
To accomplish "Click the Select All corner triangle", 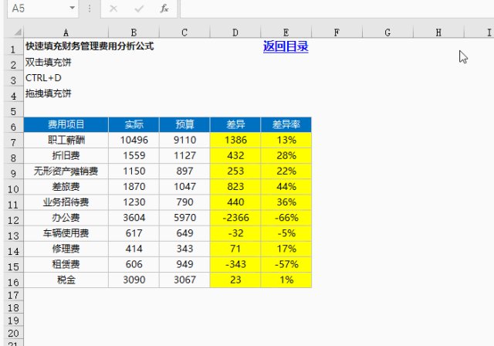I will pyautogui.click(x=18, y=32).
